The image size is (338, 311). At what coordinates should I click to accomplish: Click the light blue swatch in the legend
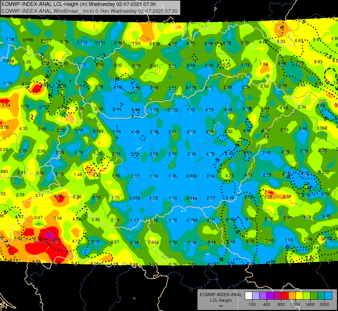[x=328, y=296]
